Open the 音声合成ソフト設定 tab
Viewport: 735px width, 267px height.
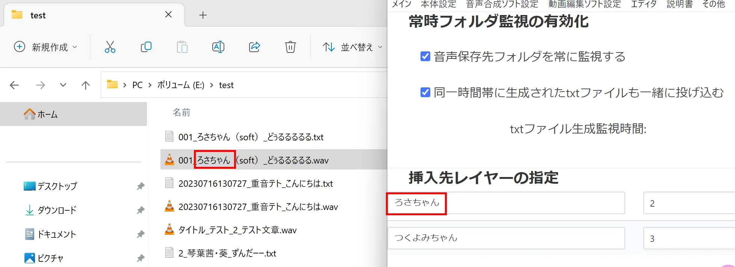coord(502,4)
